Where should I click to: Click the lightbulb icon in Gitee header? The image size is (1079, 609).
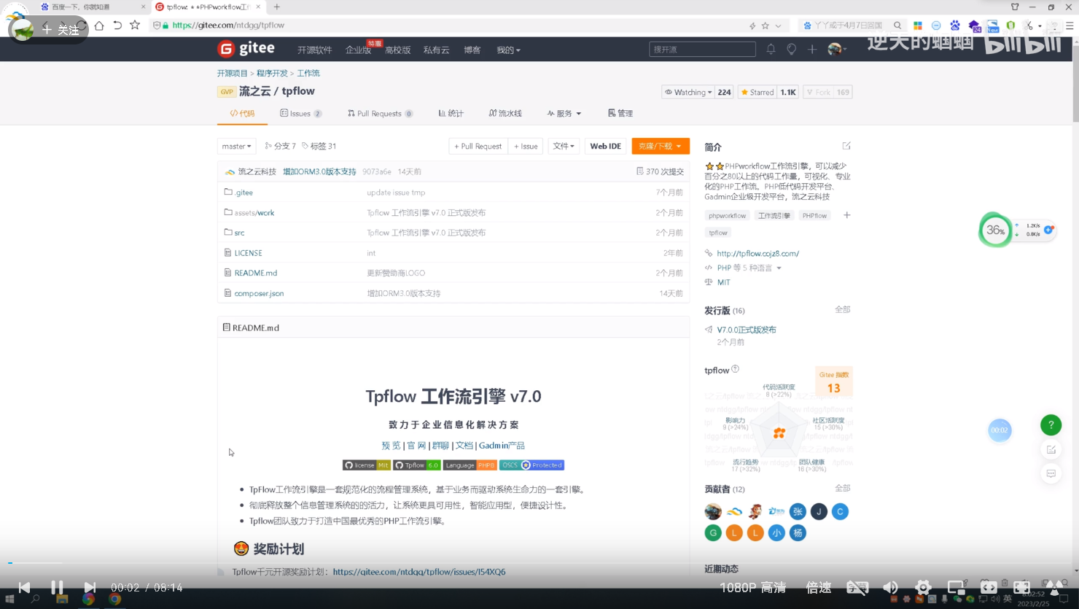(791, 49)
